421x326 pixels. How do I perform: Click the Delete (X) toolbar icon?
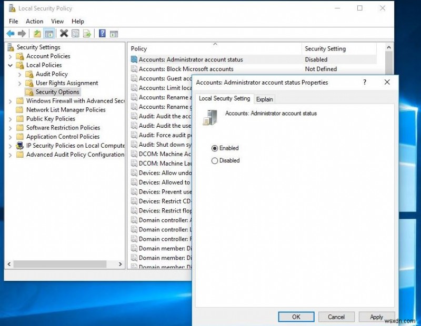63,33
